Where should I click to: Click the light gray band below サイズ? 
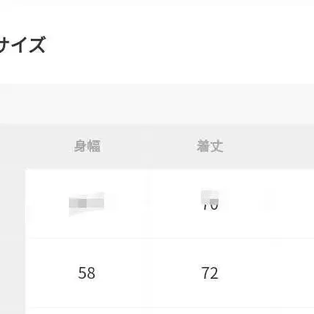pos(157,103)
